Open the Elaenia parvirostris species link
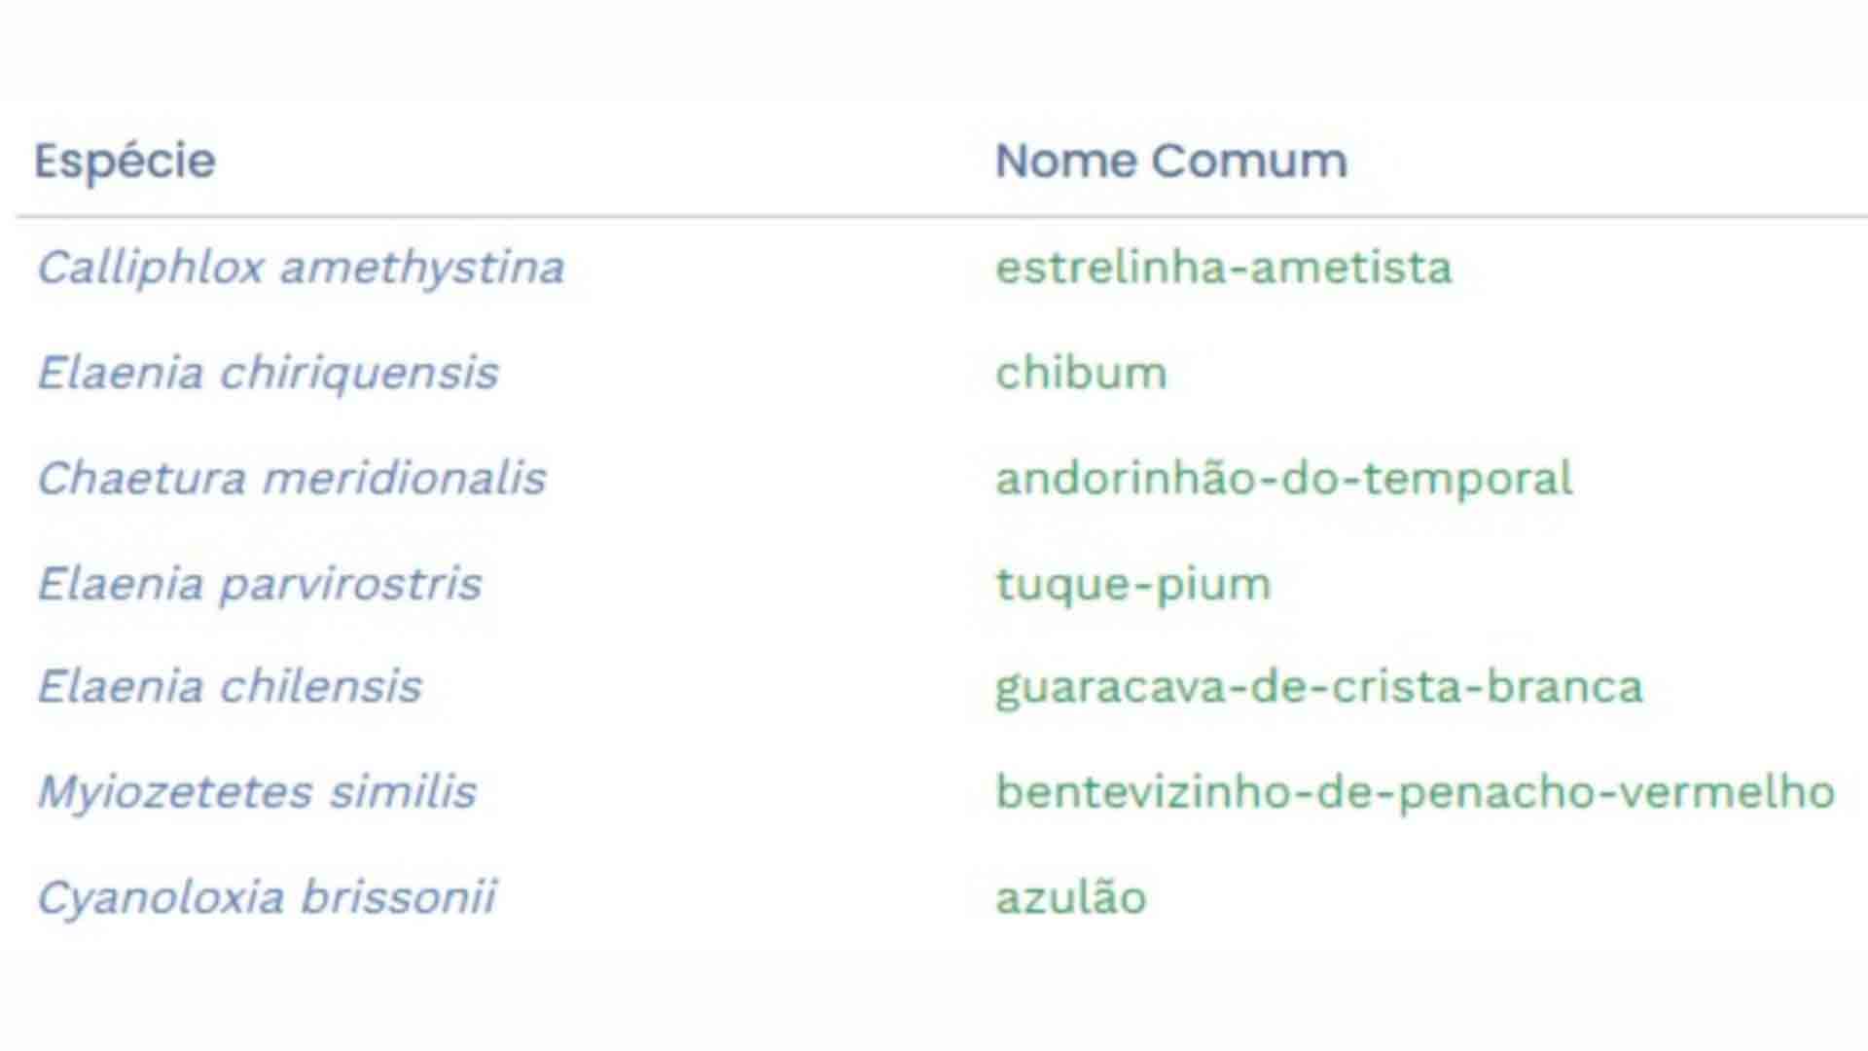The image size is (1868, 1051). (259, 584)
